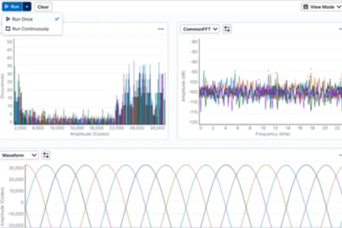
Task: Click the View Mode chevron arrow
Action: click(x=339, y=7)
